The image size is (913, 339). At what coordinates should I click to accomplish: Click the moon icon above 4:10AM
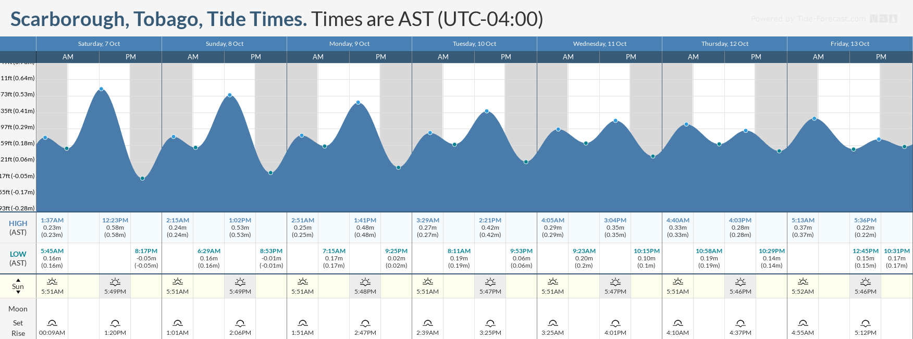click(678, 323)
